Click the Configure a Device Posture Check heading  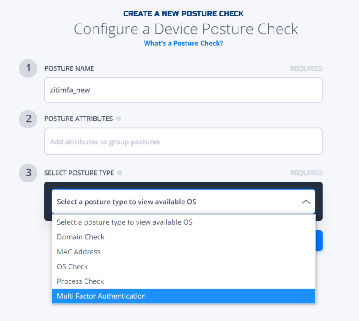[x=186, y=29]
